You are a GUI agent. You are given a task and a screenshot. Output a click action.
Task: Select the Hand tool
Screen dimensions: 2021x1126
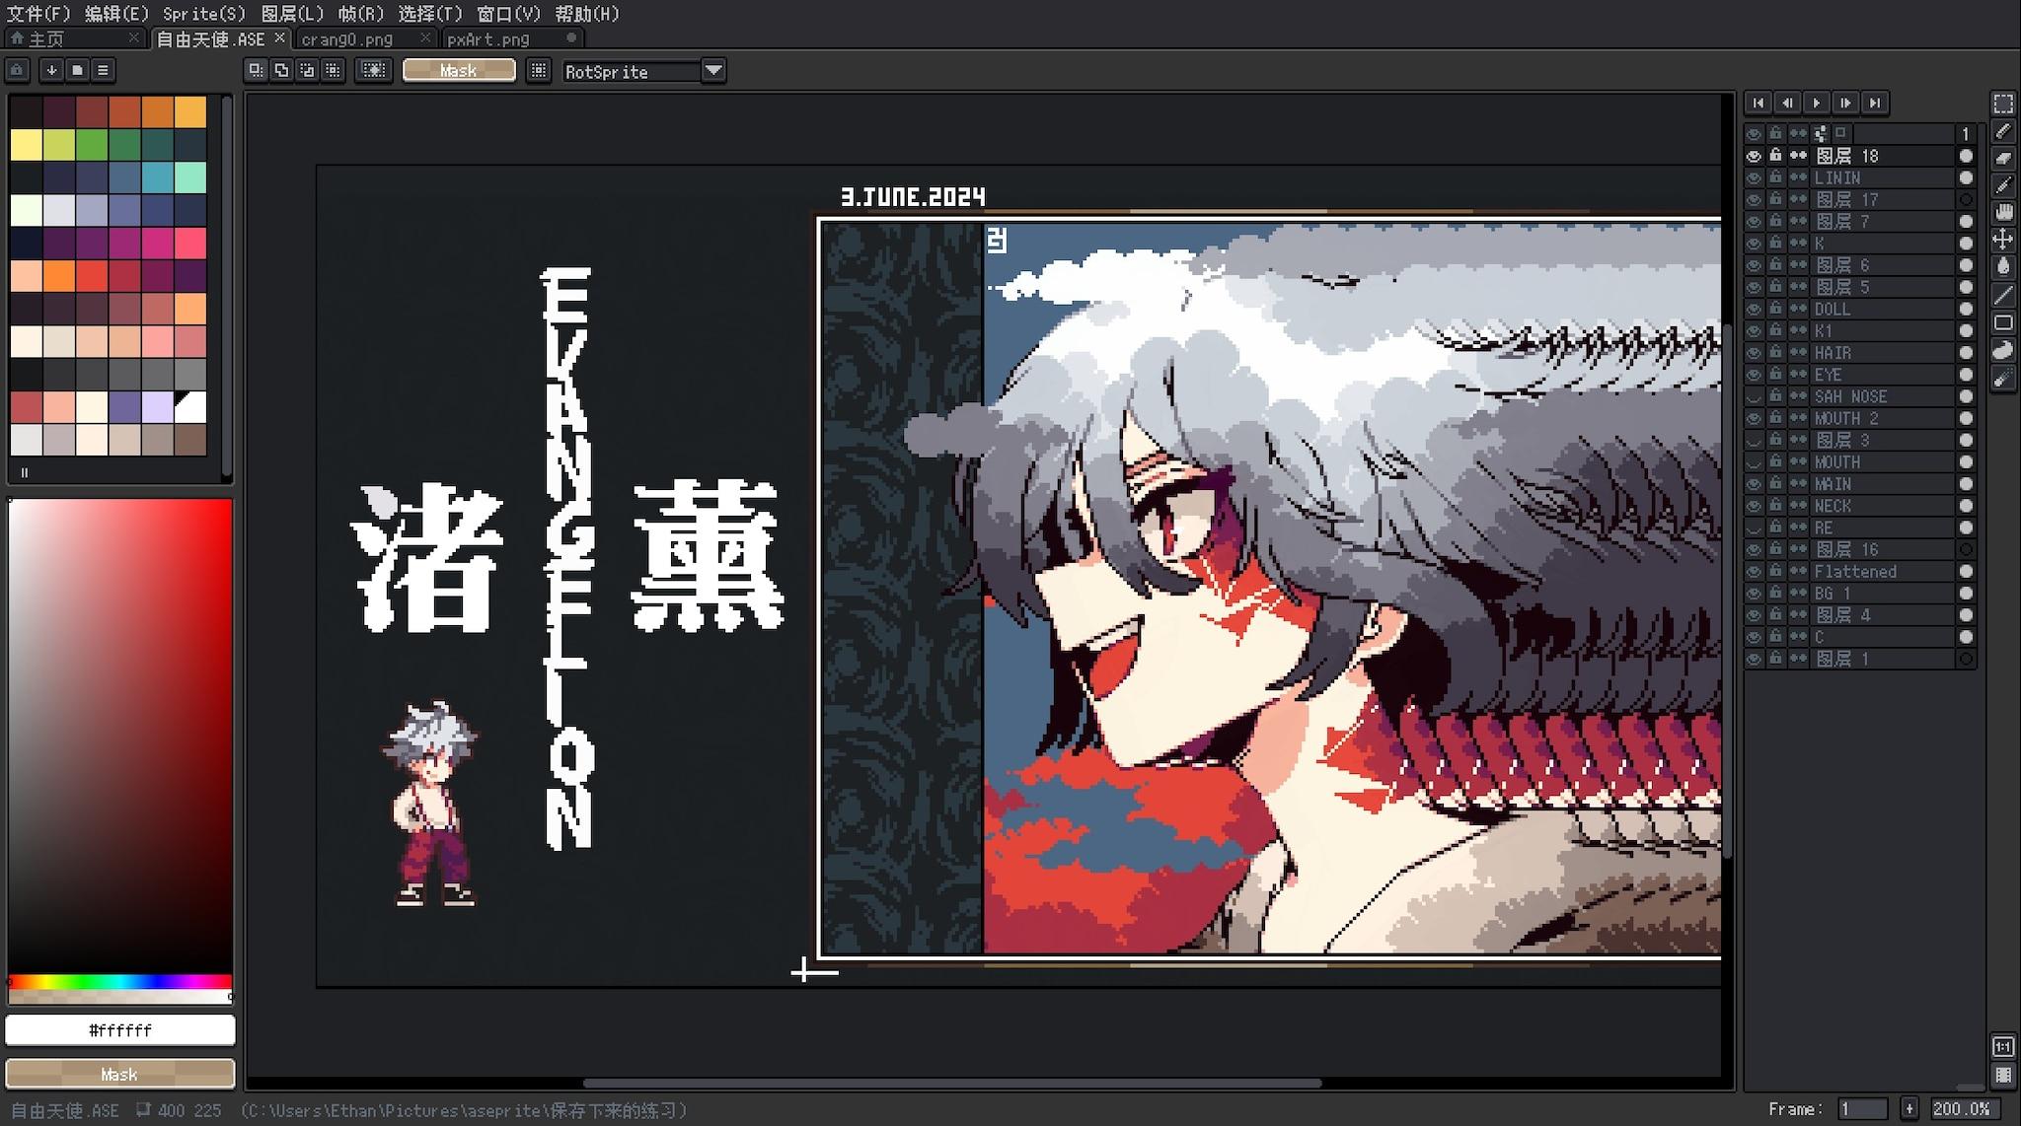[x=2003, y=212]
